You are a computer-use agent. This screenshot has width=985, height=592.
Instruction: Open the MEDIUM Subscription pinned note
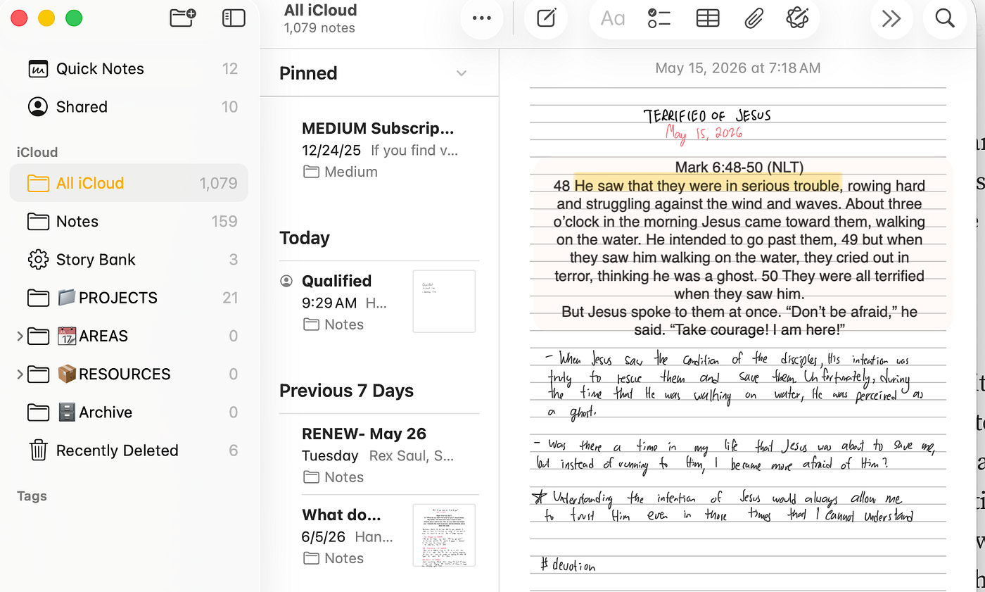(380, 149)
